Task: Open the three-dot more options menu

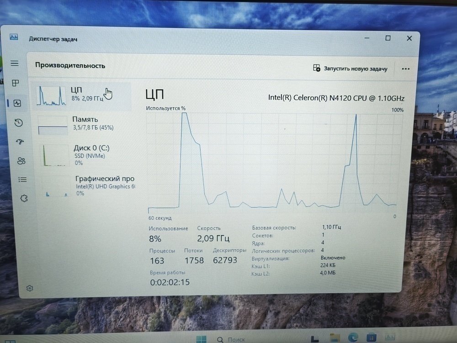Action: (x=406, y=69)
